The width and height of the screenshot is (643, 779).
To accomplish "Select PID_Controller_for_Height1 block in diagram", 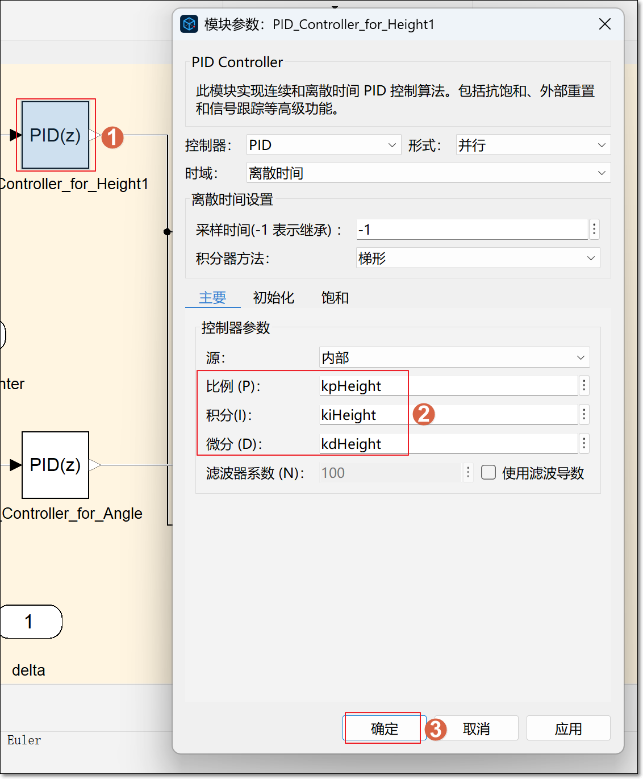I will point(55,135).
